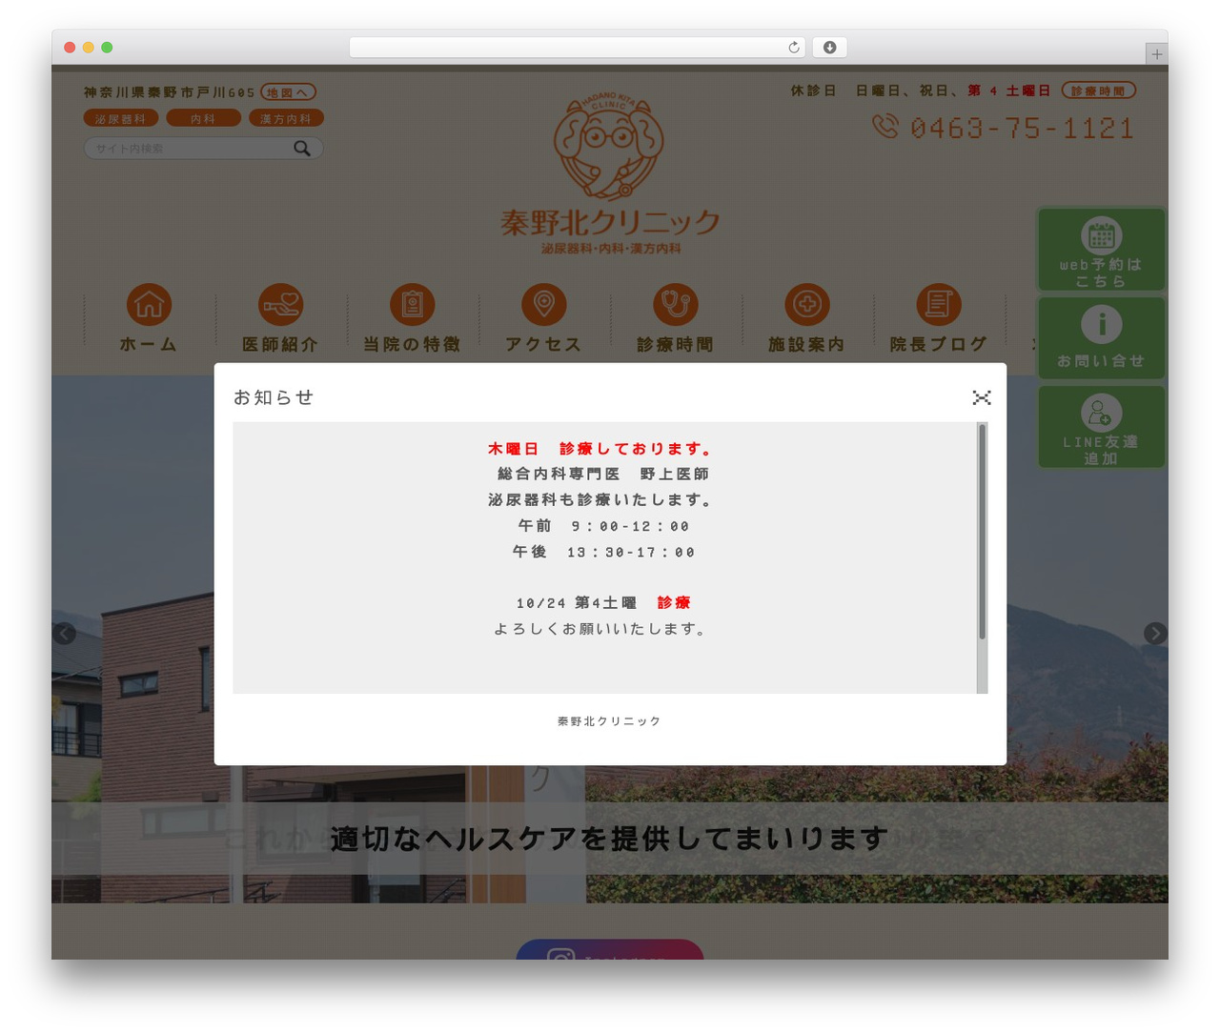1220x1033 pixels.
Task: Open the 施設案内 plus icon
Action: [806, 305]
